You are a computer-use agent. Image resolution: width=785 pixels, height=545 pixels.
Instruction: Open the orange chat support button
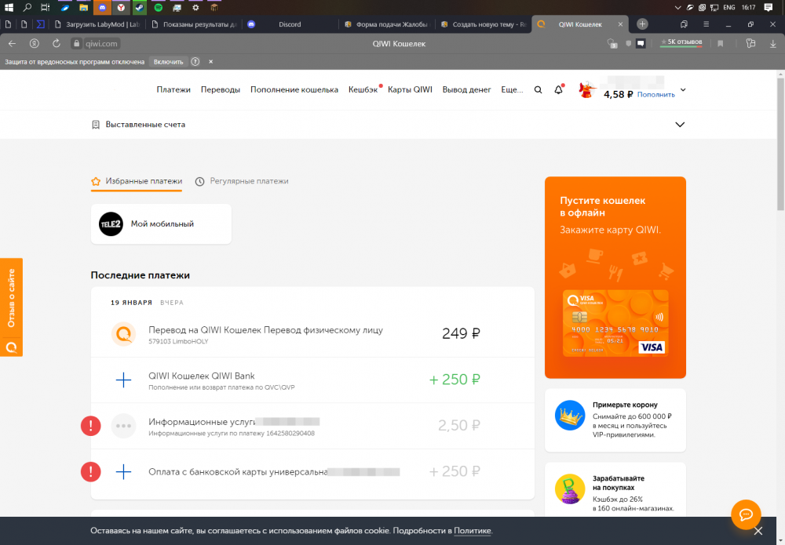point(746,514)
